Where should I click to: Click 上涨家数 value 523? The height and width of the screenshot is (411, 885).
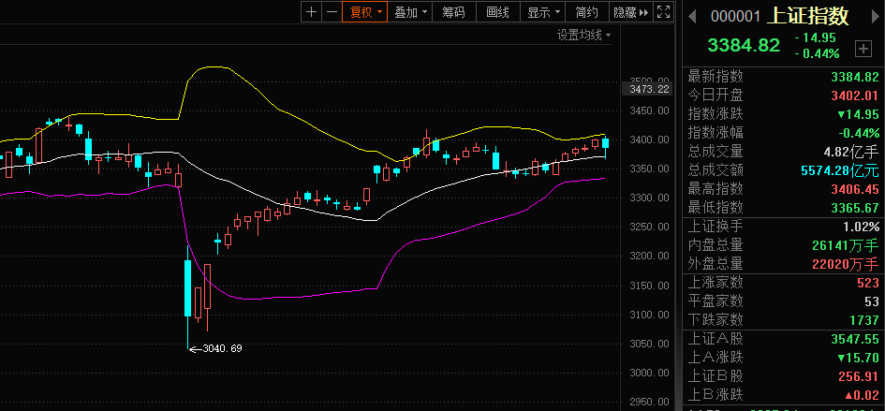[x=868, y=283]
